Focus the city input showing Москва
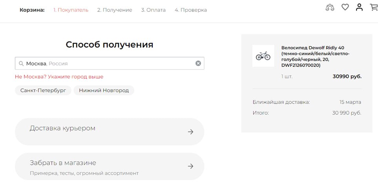The image size is (378, 188). coord(110,64)
